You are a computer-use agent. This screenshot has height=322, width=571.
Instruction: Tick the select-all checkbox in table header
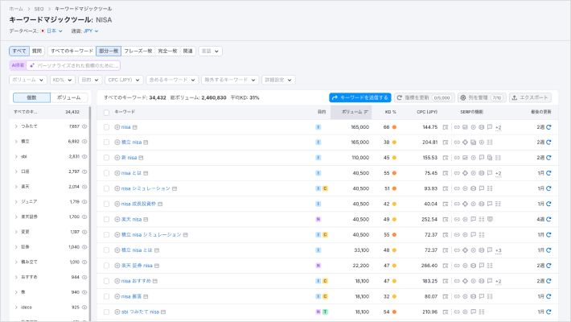(x=106, y=112)
